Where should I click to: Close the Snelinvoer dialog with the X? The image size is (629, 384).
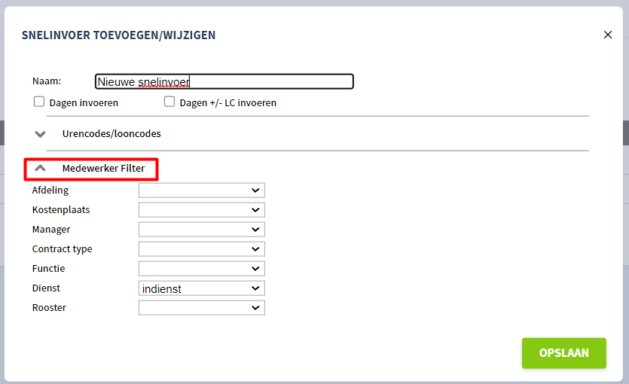608,35
